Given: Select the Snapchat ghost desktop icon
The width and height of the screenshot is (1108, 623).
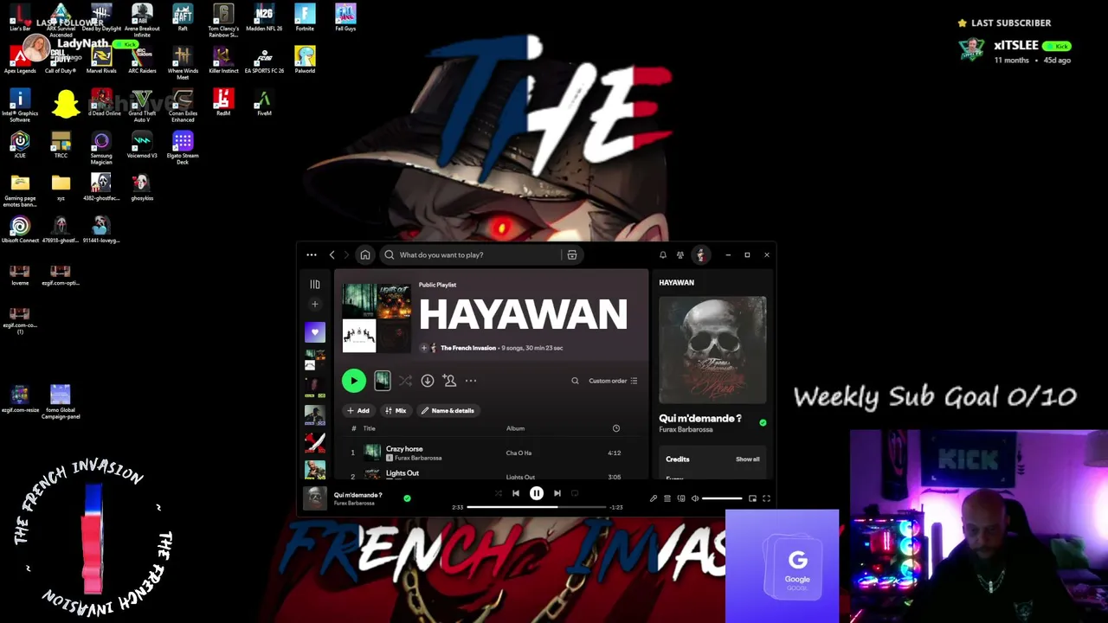Looking at the screenshot, I should tap(66, 103).
